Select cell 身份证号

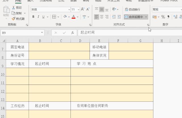click(x=17, y=55)
